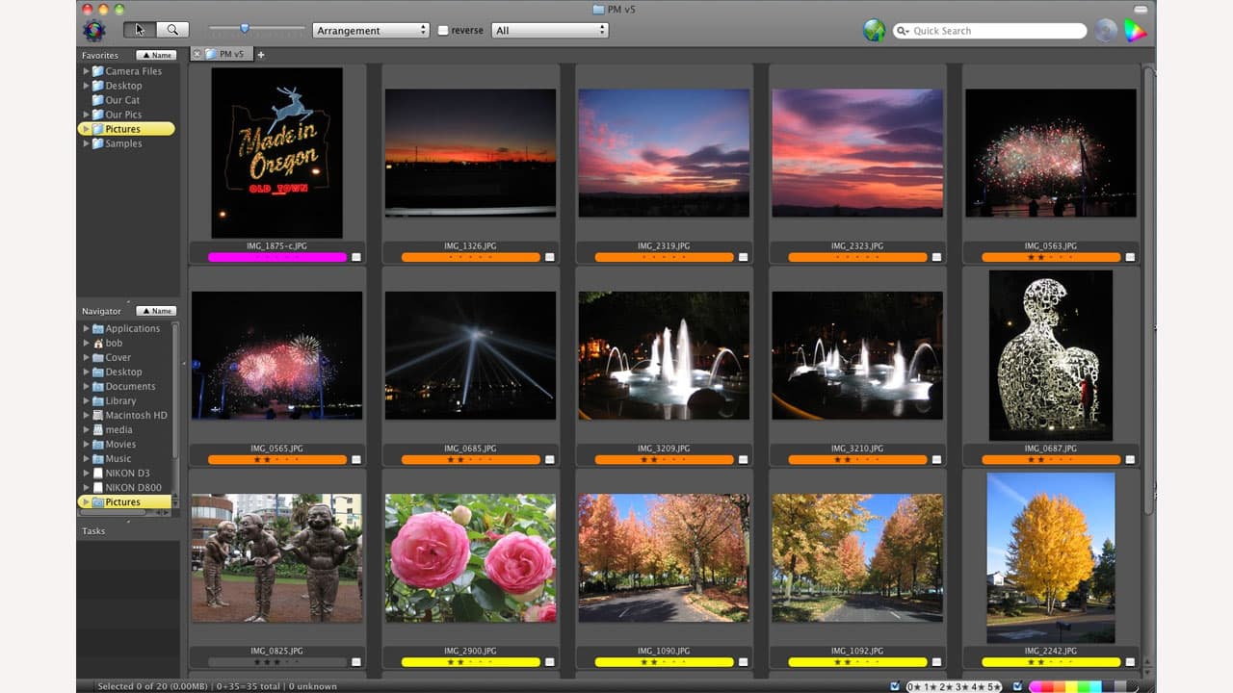Click the color wheel icon at top right
This screenshot has width=1233, height=693.
(x=1137, y=30)
